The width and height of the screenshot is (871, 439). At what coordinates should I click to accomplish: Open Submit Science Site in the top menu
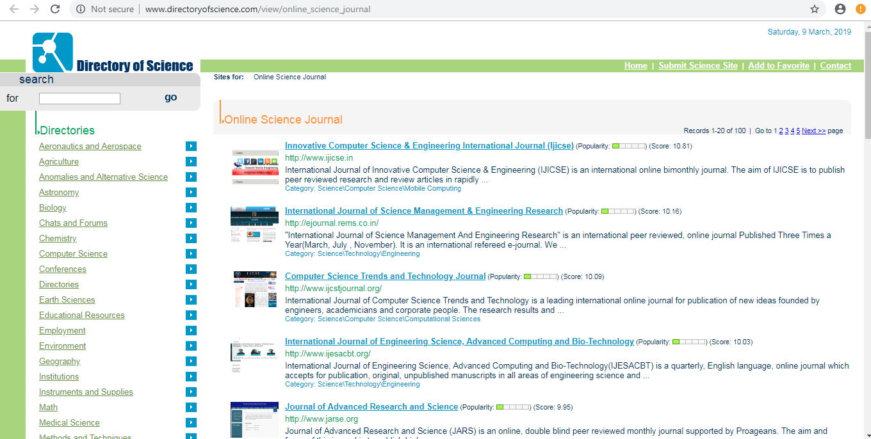click(697, 66)
